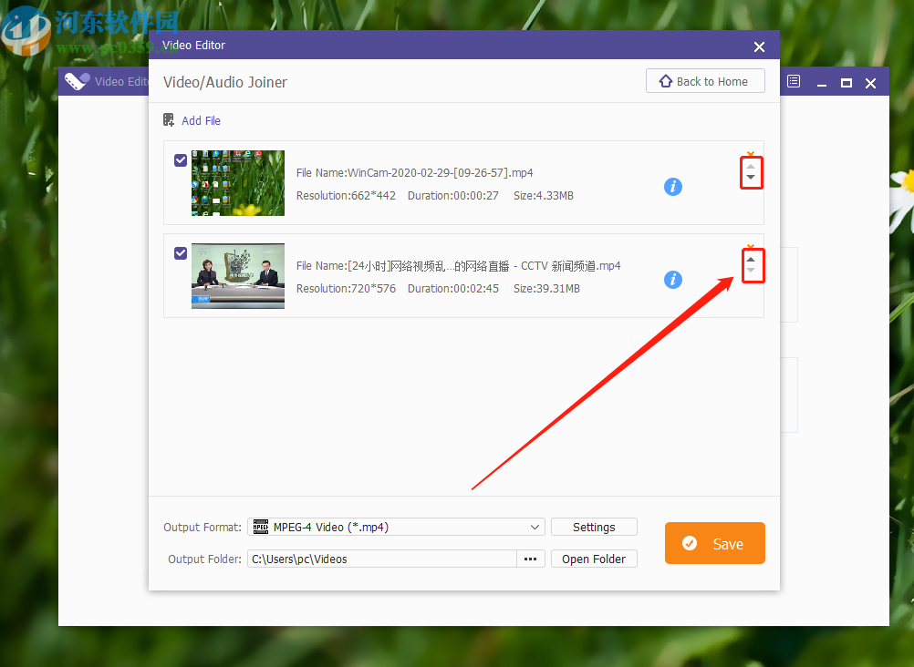Move the CCTV video up in the list
The width and height of the screenshot is (914, 667).
coord(752,259)
